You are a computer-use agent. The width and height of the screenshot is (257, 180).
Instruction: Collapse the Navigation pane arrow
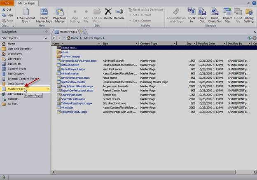[46, 31]
